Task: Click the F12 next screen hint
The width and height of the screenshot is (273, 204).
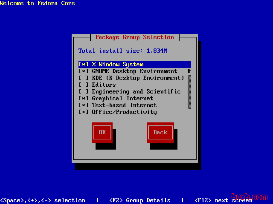Action: coord(213,201)
